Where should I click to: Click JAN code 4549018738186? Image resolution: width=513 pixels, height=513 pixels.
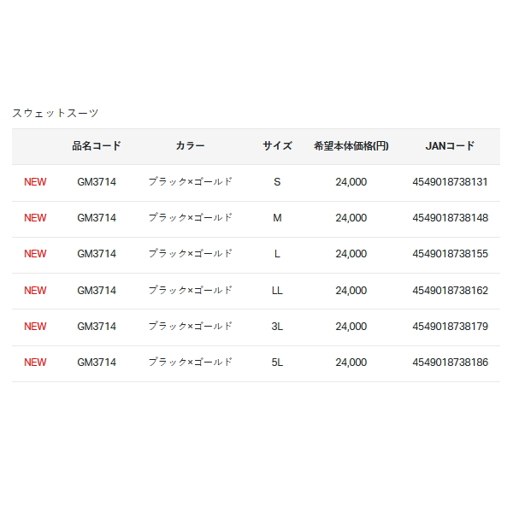click(451, 363)
